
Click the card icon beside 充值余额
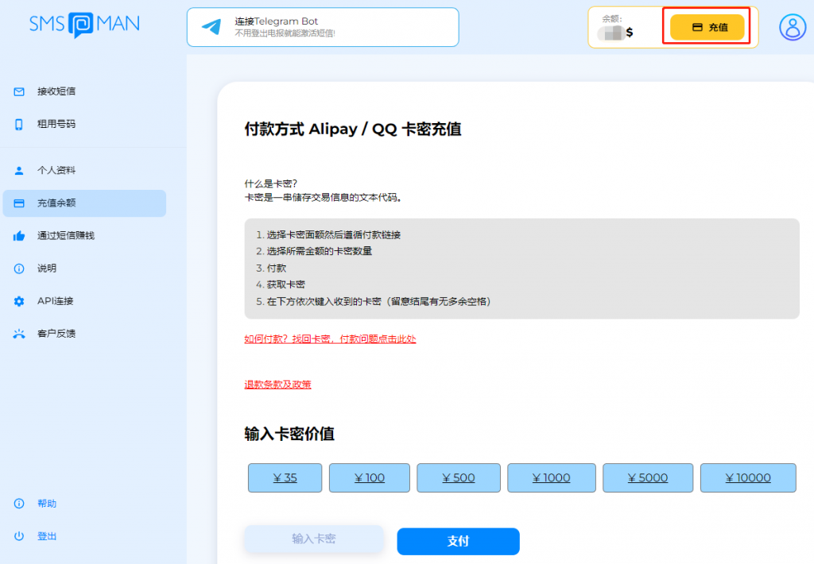click(x=19, y=203)
